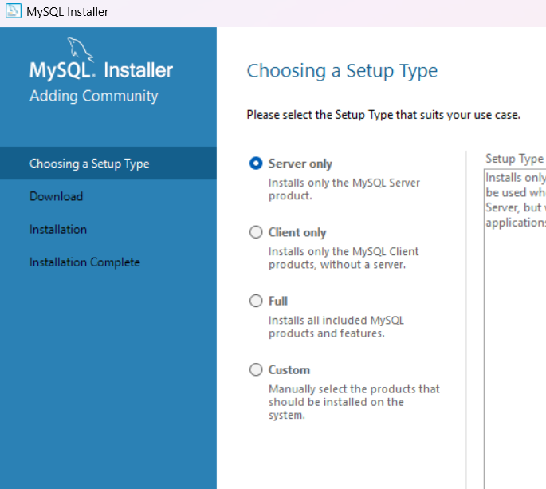Click the MySQL Installer title bar icon
This screenshot has height=489, width=546.
coord(14,11)
